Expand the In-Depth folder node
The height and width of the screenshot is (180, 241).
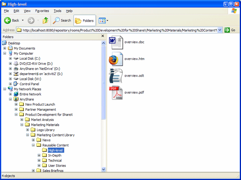click(39, 155)
